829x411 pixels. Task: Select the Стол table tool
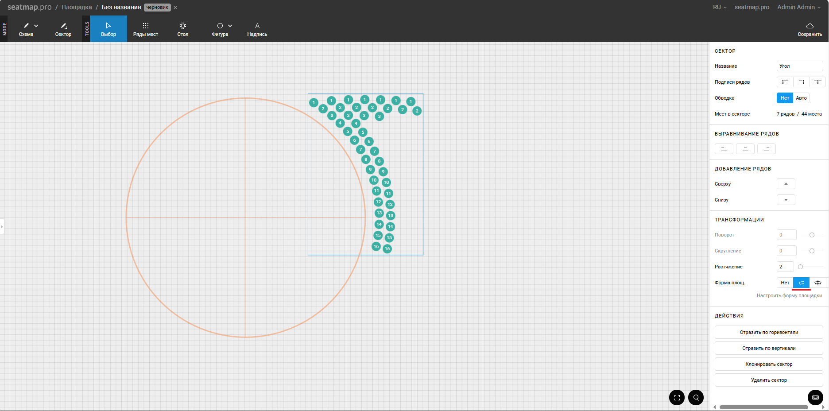(x=183, y=29)
